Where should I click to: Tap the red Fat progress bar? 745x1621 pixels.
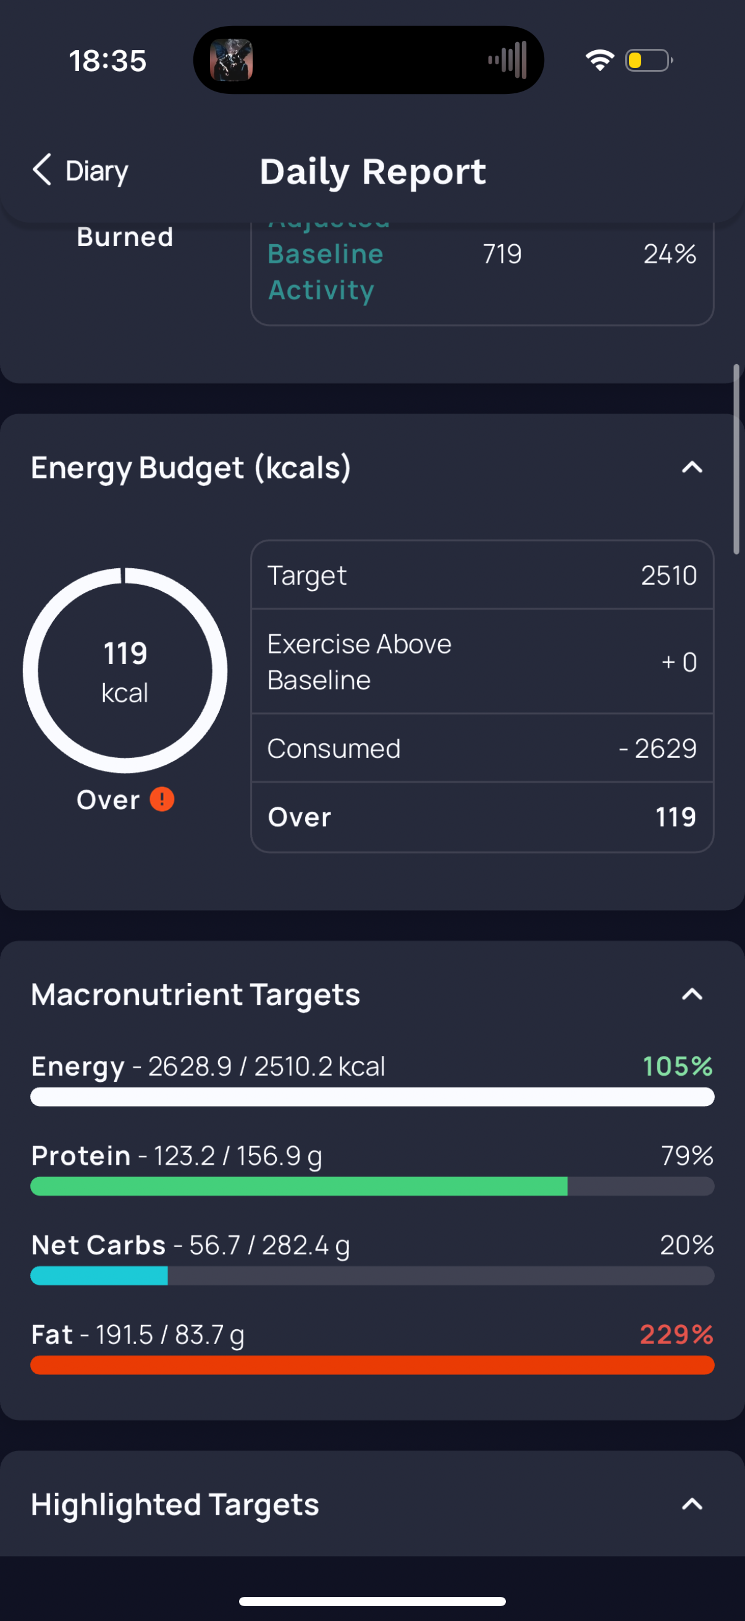pos(372,1365)
